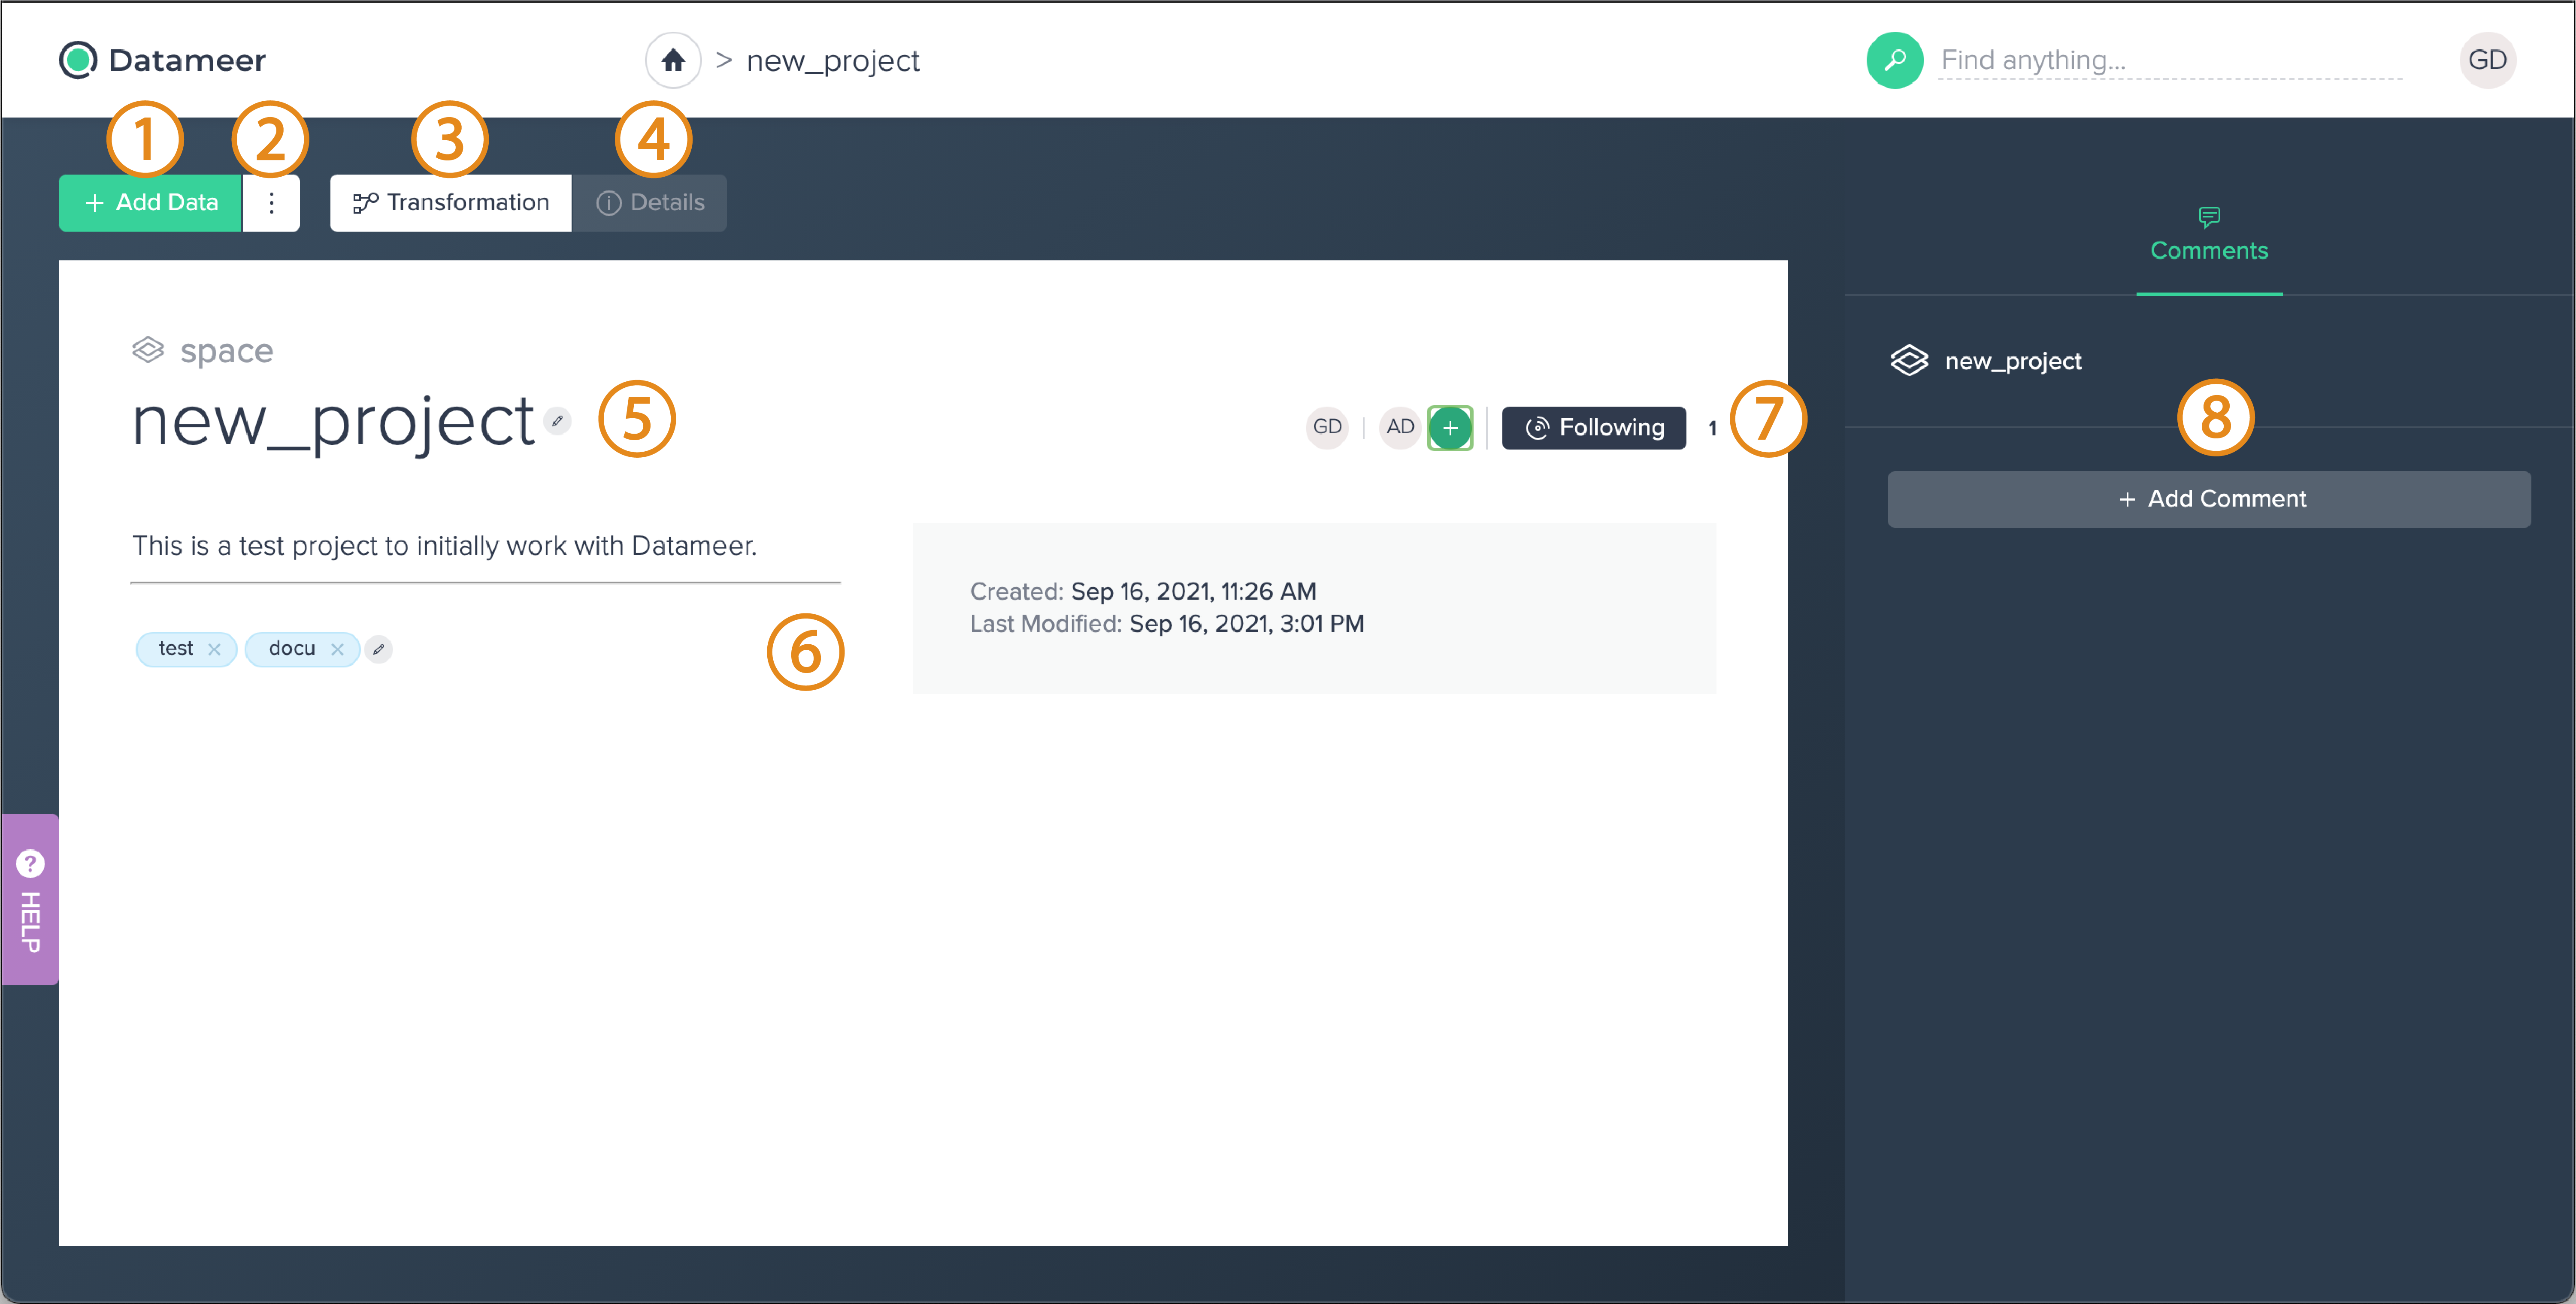Screen dimensions: 2576x1304
Task: Edit project name with pencil icon
Action: (557, 421)
